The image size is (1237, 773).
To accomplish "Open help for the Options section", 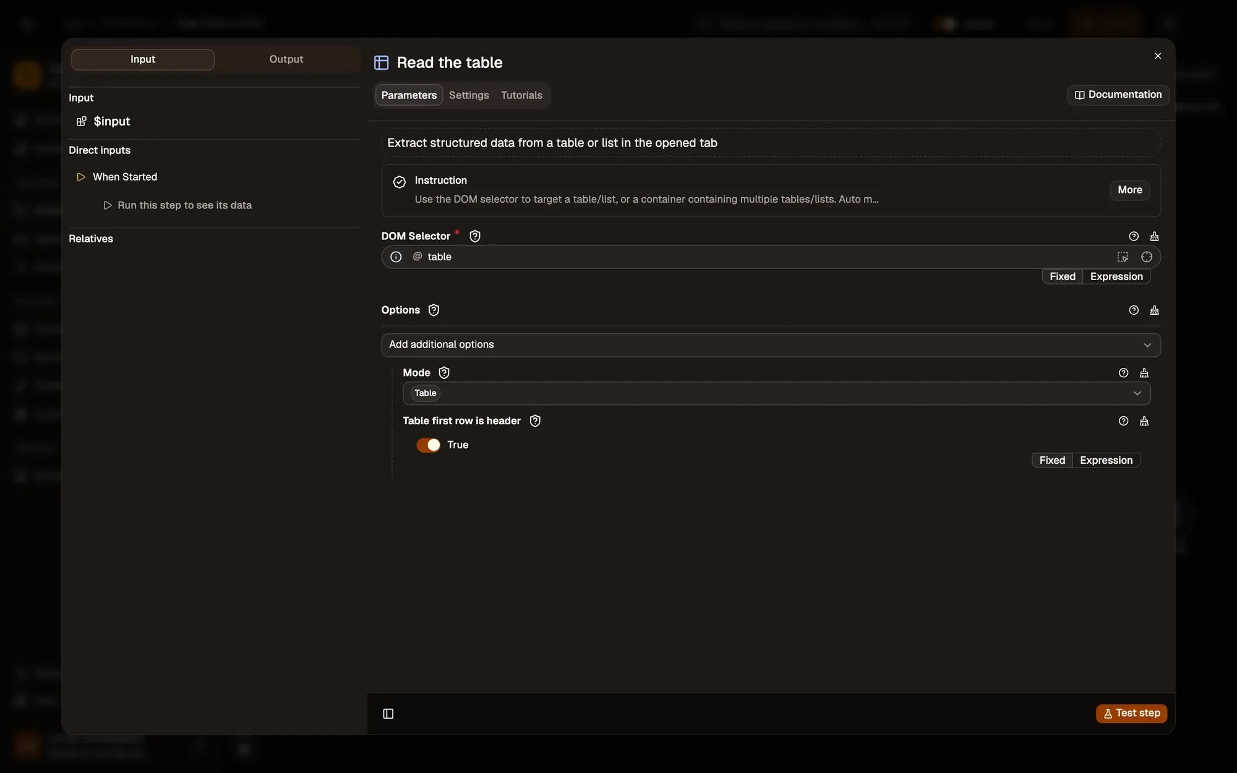I will (x=1134, y=310).
